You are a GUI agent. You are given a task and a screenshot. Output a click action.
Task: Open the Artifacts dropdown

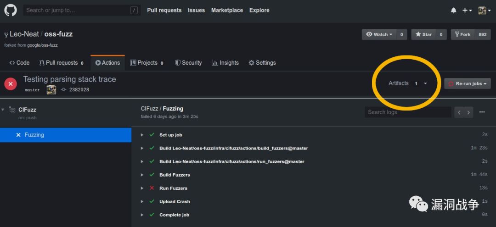click(408, 83)
